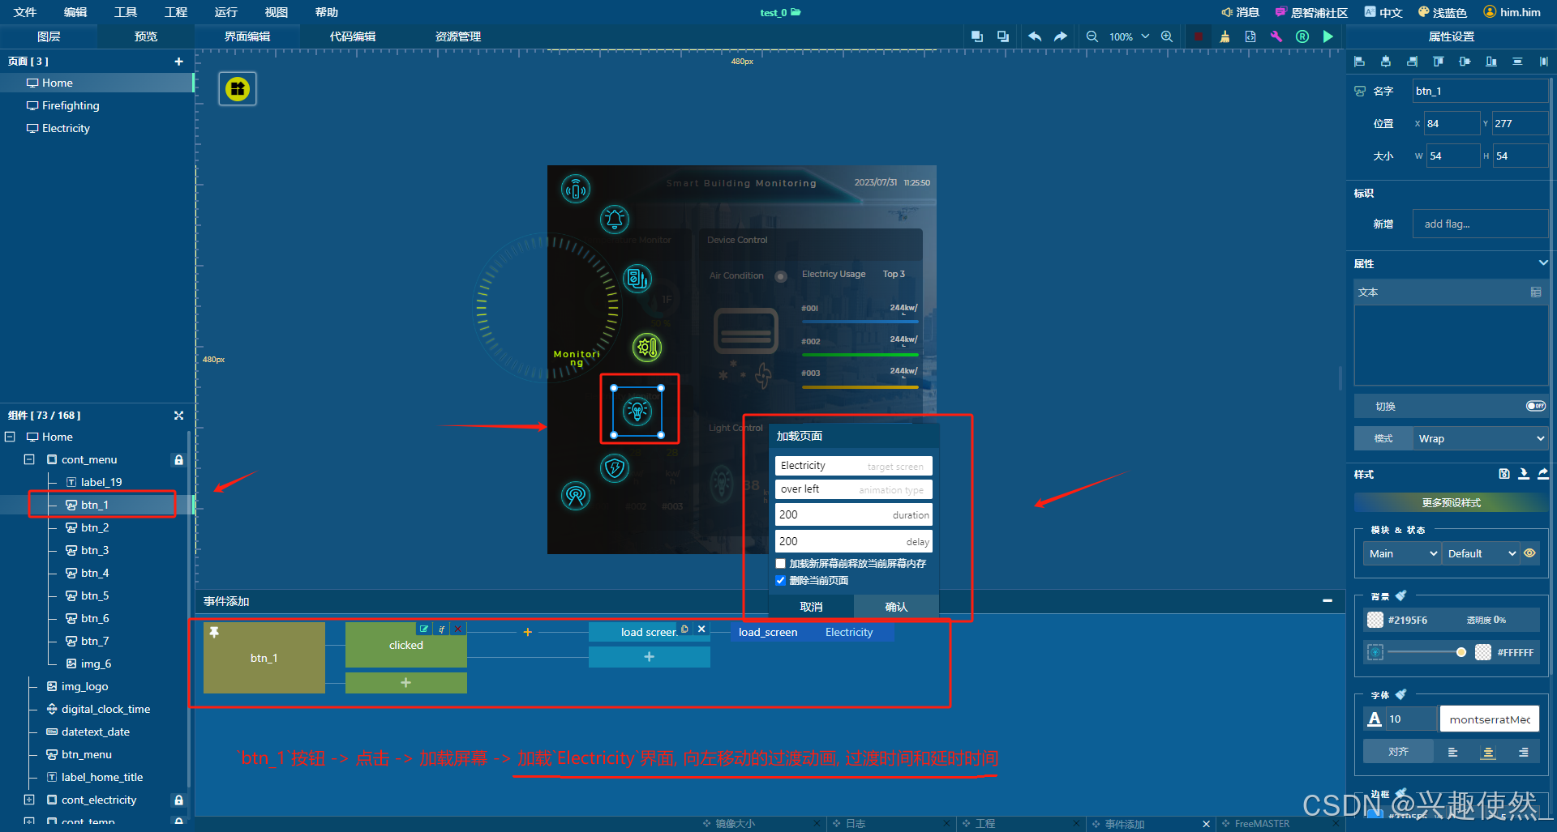This screenshot has width=1557, height=832.
Task: Click the broom clean icon
Action: tap(1225, 36)
